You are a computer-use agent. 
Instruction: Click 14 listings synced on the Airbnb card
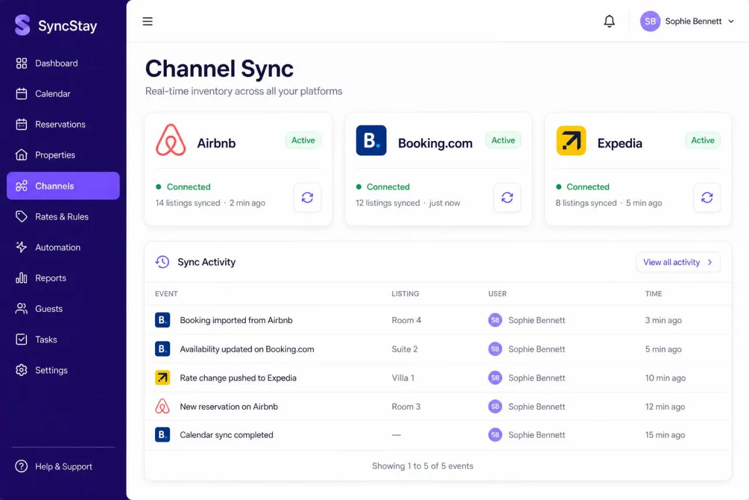point(188,203)
